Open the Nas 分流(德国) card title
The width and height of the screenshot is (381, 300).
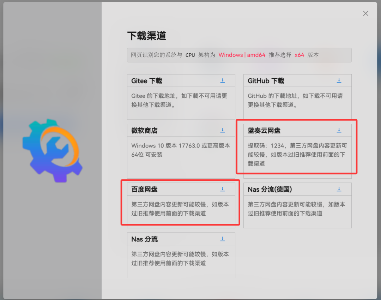pos(270,189)
